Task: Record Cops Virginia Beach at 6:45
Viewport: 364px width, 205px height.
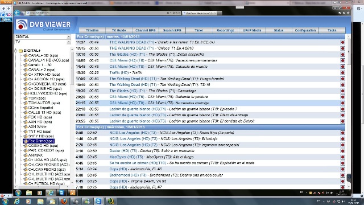Action: [x=342, y=181]
